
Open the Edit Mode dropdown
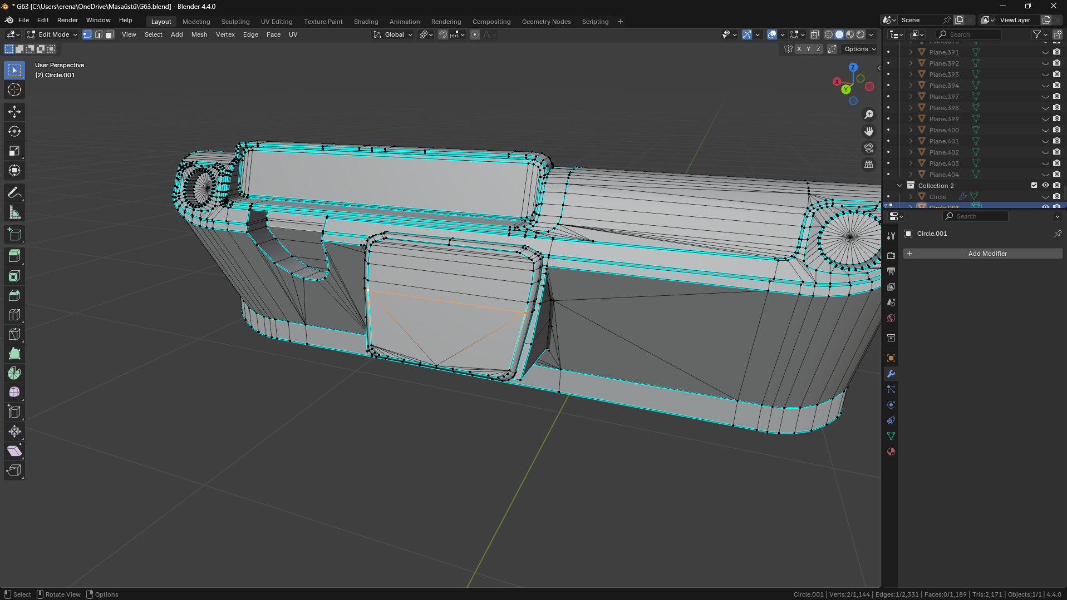pos(53,34)
